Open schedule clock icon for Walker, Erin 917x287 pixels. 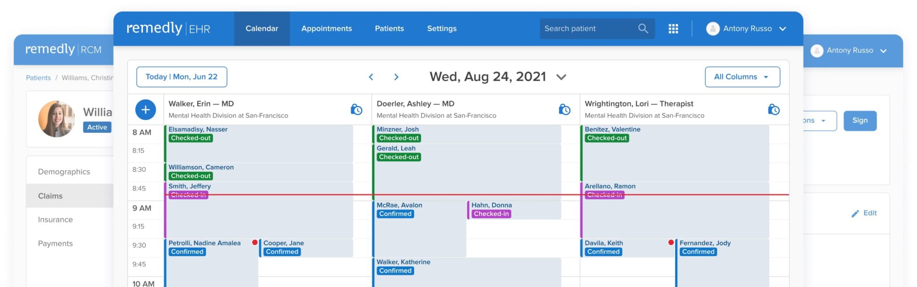[356, 110]
